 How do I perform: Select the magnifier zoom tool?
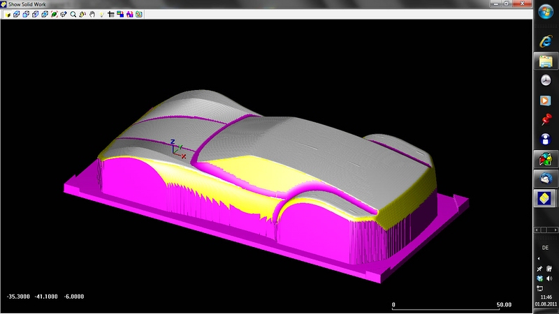pos(73,14)
